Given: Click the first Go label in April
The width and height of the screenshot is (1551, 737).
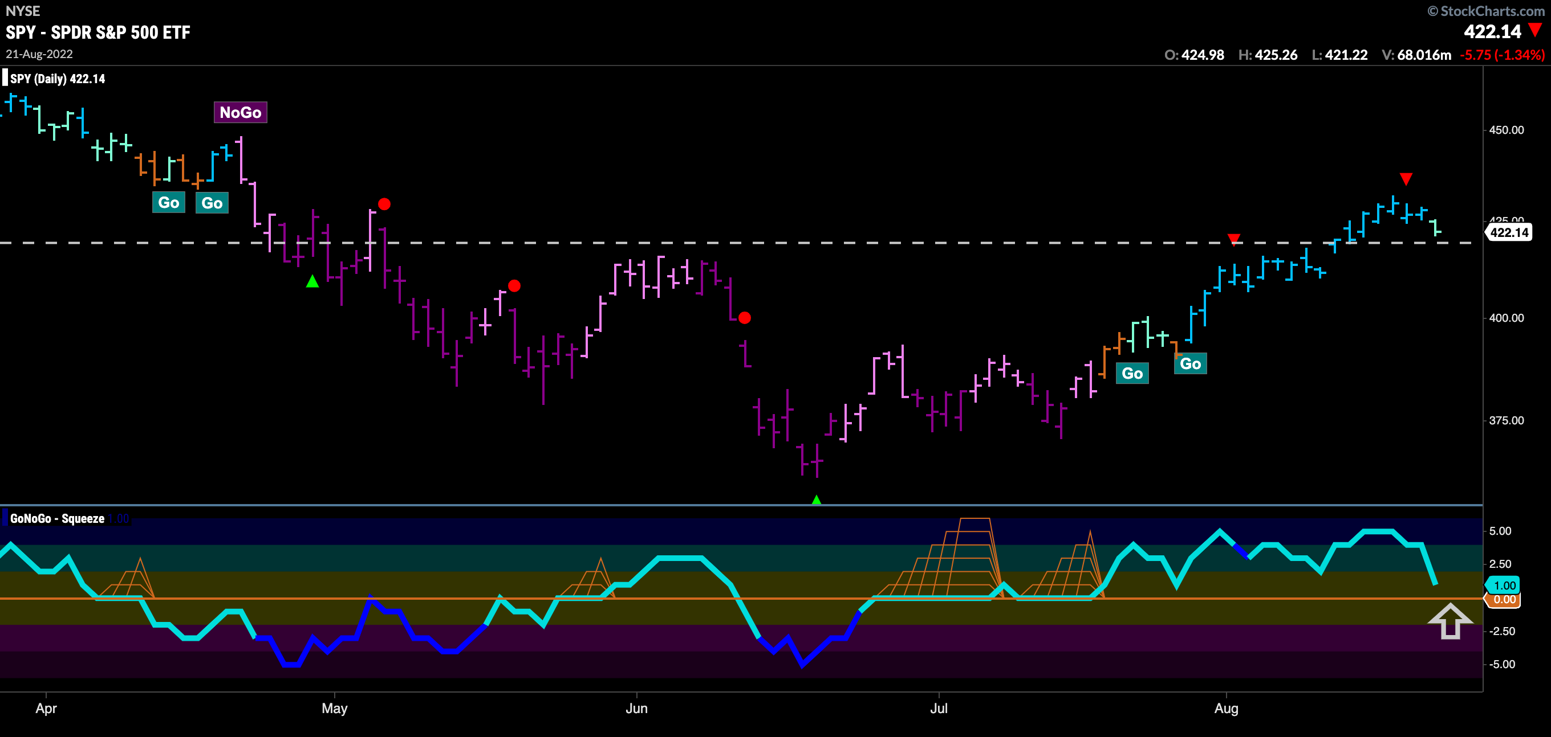Looking at the screenshot, I should coord(169,203).
